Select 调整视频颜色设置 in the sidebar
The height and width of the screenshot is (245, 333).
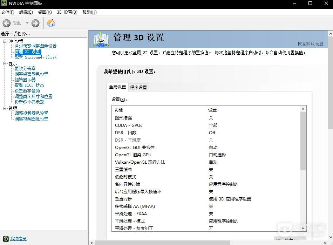point(31,113)
